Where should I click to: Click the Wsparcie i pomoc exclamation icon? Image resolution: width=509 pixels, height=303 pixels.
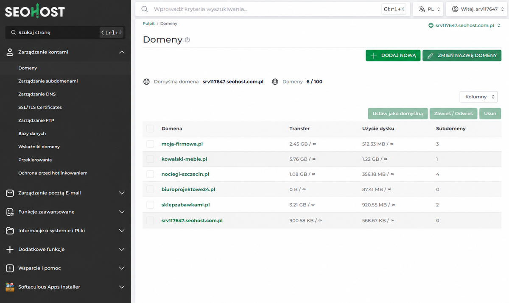[x=10, y=268]
